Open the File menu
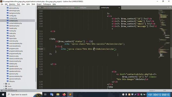The width and height of the screenshot is (172, 97). (2, 4)
